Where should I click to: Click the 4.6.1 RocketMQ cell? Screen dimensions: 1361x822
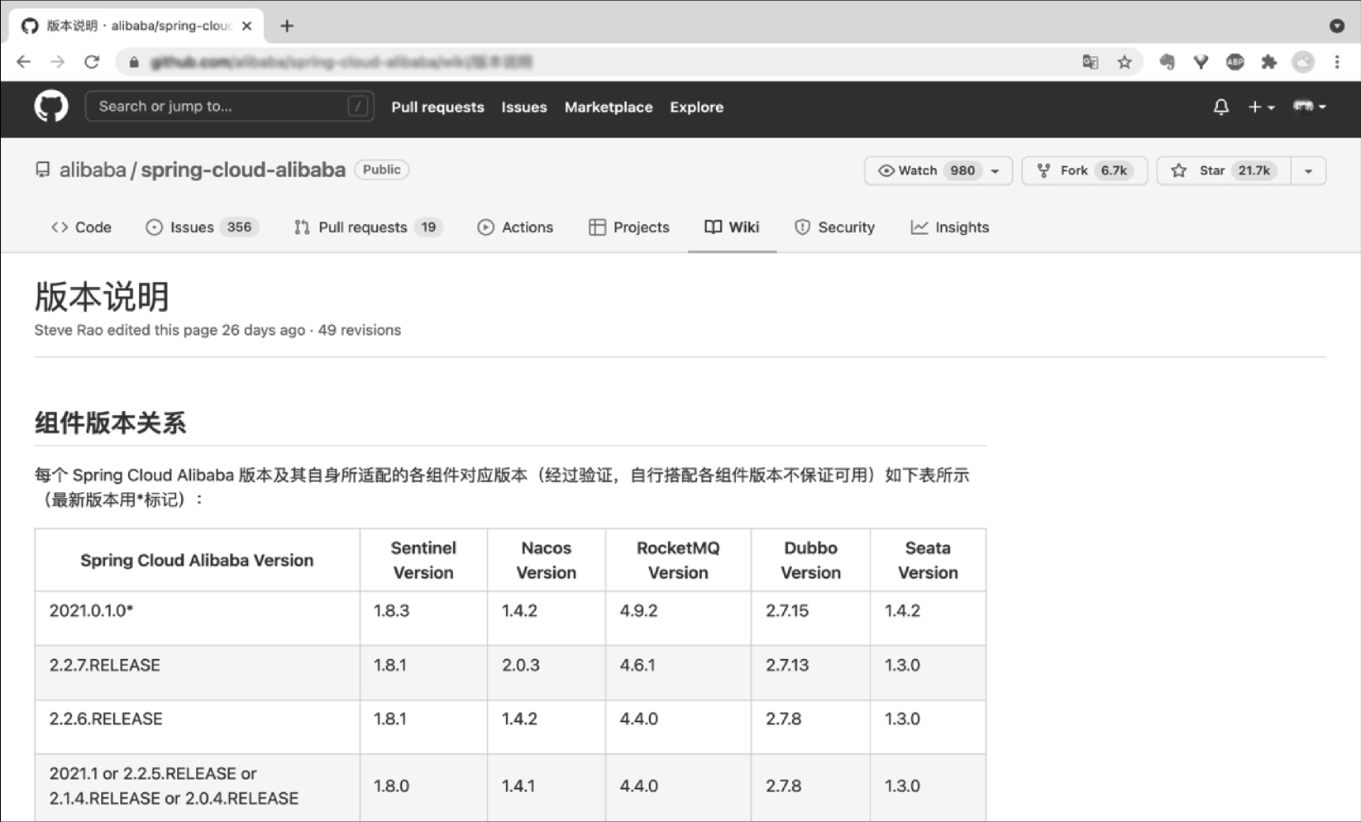(x=678, y=672)
